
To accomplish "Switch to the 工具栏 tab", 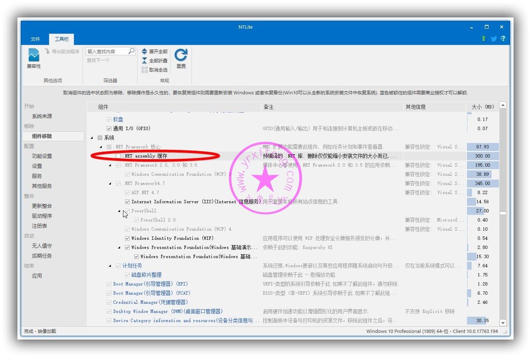I will click(61, 39).
